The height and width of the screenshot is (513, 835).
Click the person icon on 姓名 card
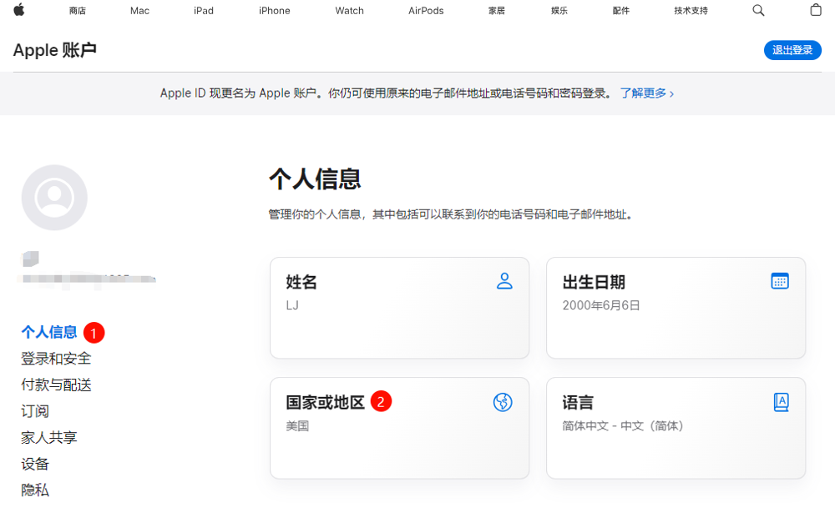click(x=504, y=281)
